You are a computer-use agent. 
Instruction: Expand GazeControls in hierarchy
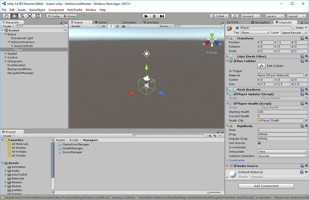pos(12,46)
